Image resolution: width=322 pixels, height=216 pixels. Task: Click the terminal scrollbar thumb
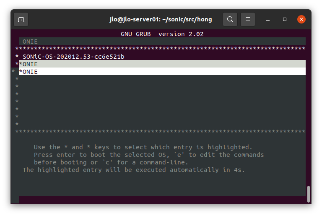coord(309,194)
